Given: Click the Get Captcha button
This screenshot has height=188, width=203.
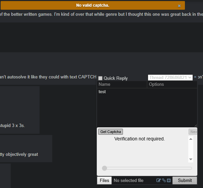Looking at the screenshot, I should 111,132.
